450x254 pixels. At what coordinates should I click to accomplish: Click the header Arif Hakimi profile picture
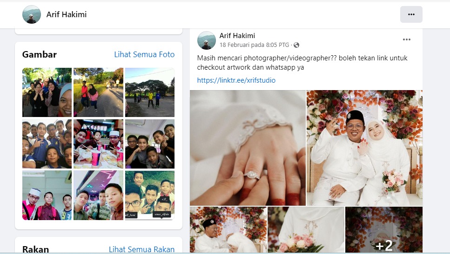tap(32, 14)
